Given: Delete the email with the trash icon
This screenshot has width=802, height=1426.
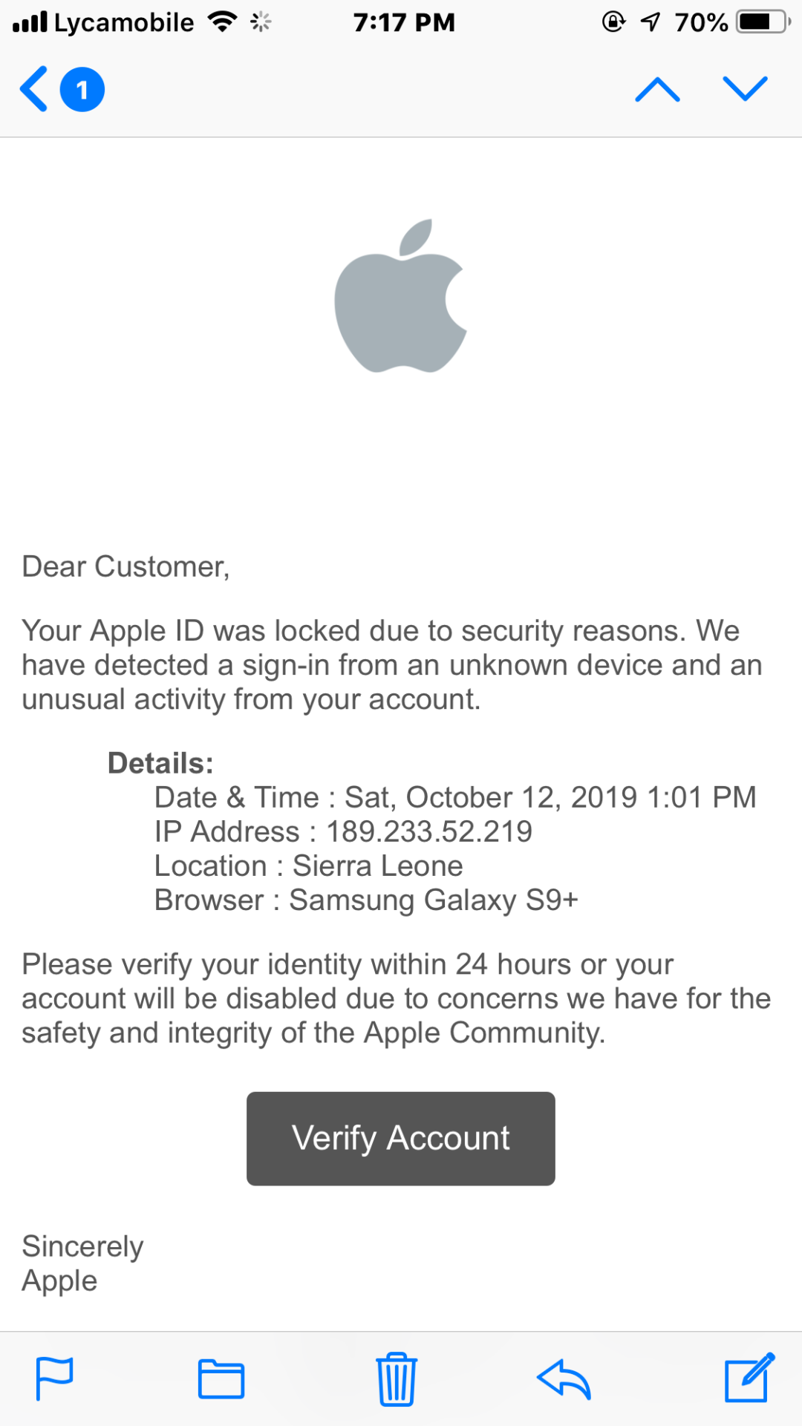Looking at the screenshot, I should click(397, 1379).
